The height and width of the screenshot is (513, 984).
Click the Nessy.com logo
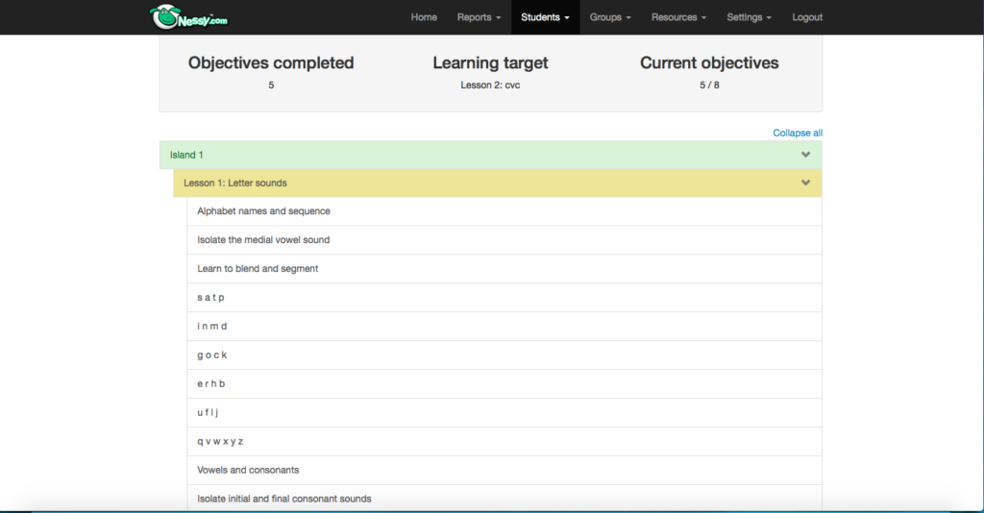[x=188, y=16]
